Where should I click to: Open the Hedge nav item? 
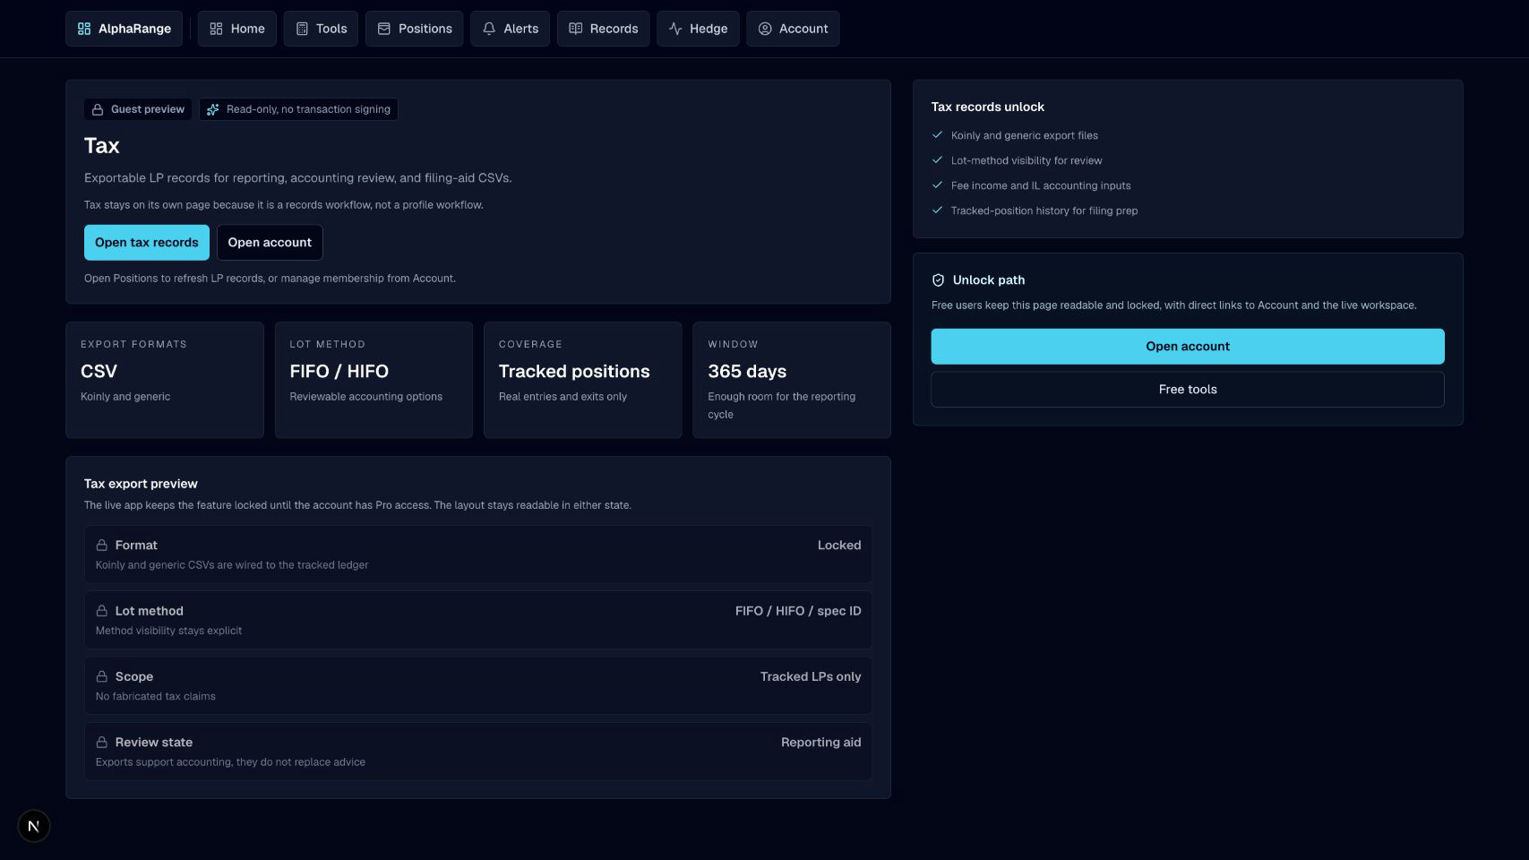pyautogui.click(x=698, y=29)
